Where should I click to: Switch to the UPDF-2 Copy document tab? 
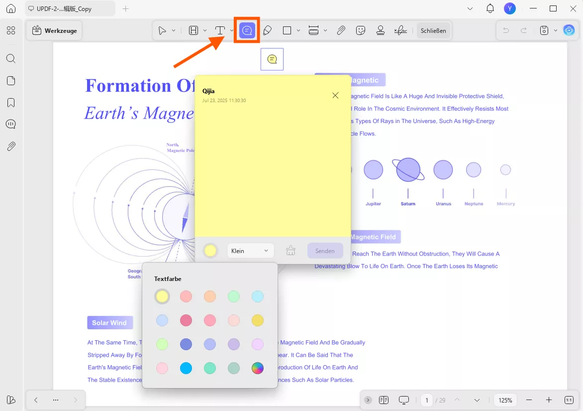click(70, 8)
